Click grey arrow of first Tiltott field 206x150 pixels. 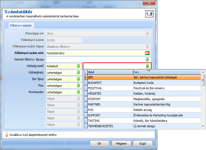pyautogui.click(x=78, y=98)
